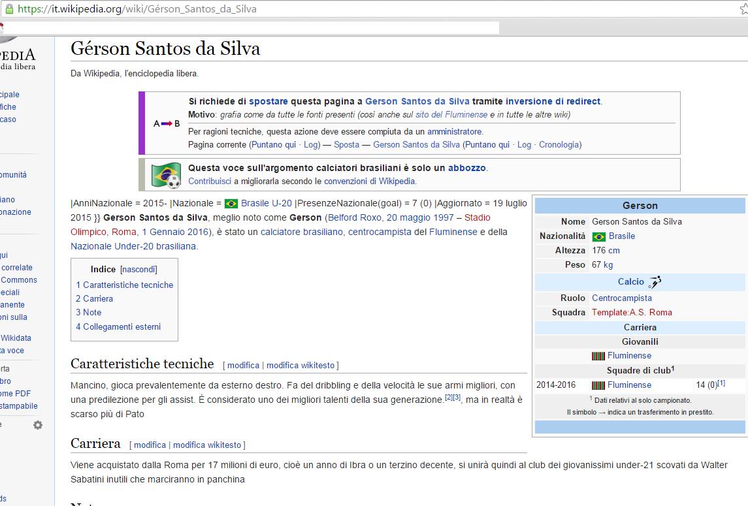Click 'Contribuisci' link in stub notice
The height and width of the screenshot is (506, 748).
[x=210, y=182]
